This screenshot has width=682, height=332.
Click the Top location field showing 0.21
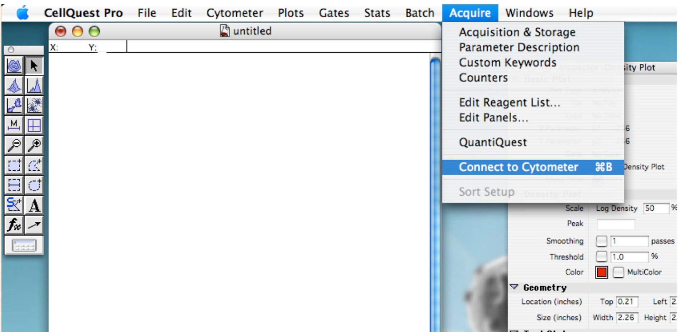(x=627, y=302)
